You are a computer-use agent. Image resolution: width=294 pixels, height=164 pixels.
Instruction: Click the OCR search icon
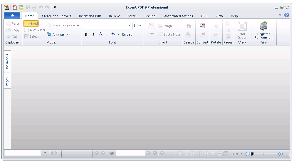[x=189, y=34]
